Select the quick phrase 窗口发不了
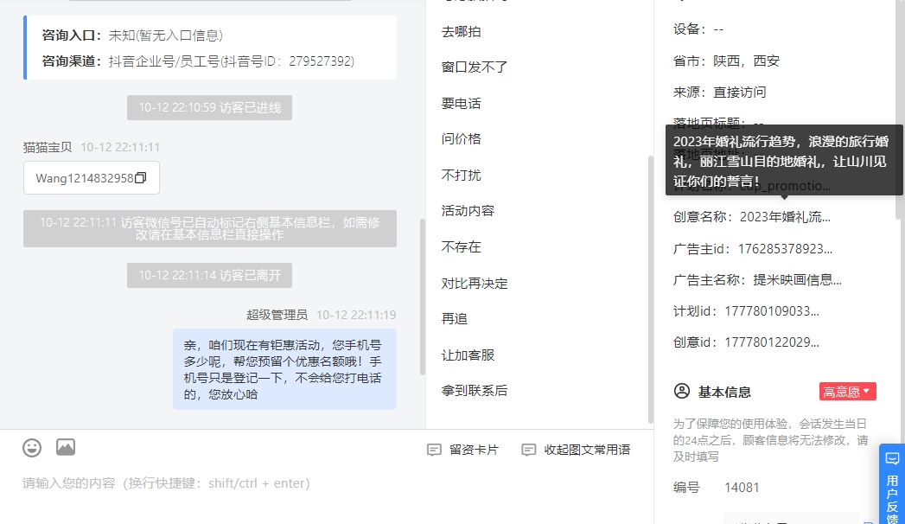This screenshot has width=905, height=524. [x=475, y=67]
